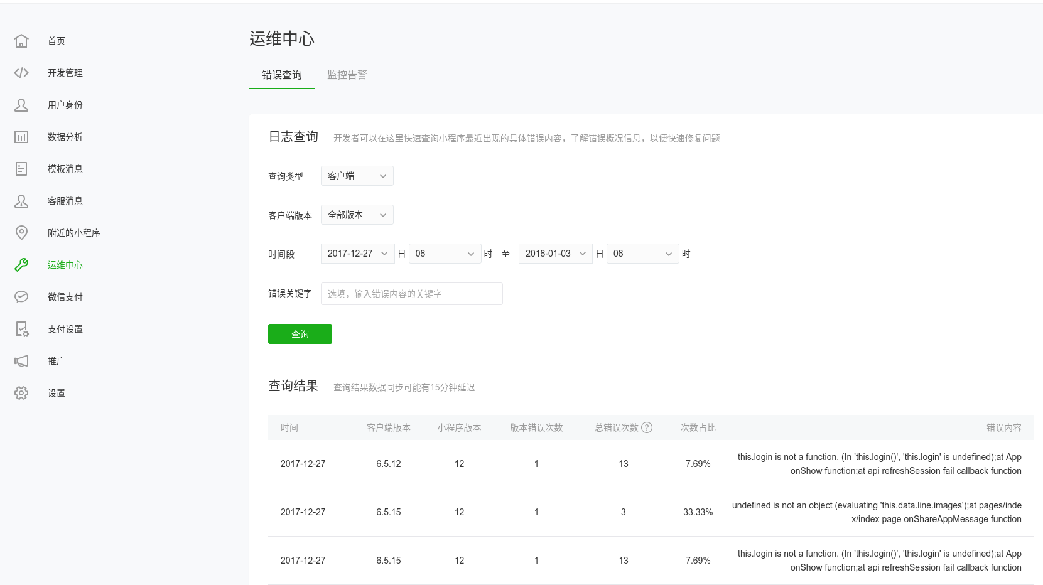Expand the 查询类型 dropdown showing 客户端

tap(357, 176)
